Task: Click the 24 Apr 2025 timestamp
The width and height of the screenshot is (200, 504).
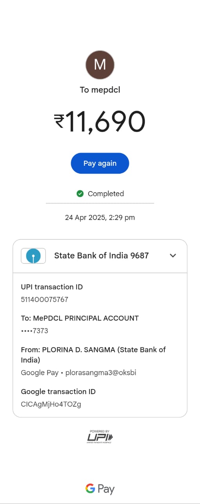Action: [100, 217]
